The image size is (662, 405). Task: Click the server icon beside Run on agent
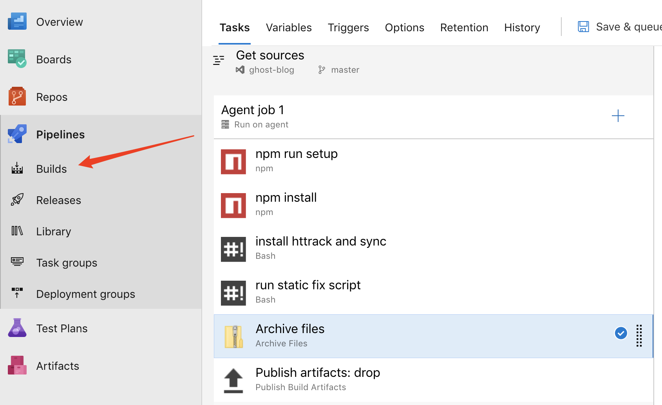pyautogui.click(x=225, y=125)
